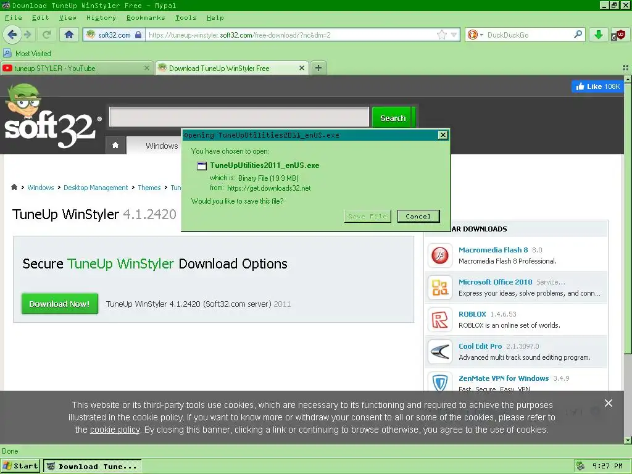Click the green Search button

coord(393,118)
